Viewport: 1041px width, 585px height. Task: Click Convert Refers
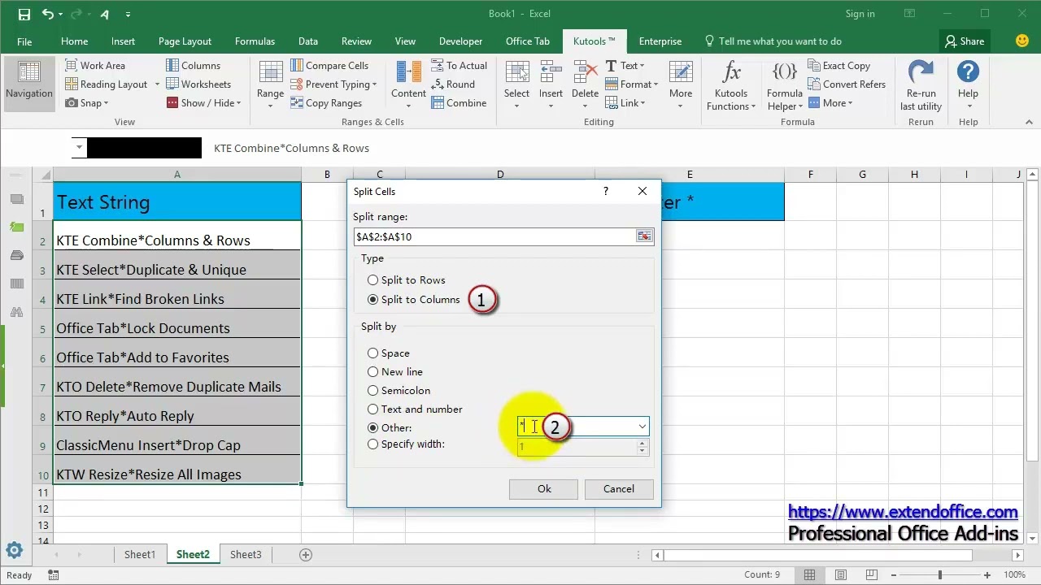(846, 84)
